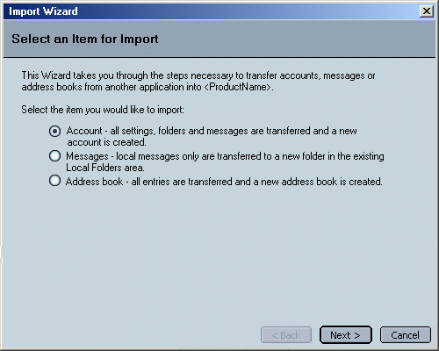Click the word 'Wizard' in the title bar
The height and width of the screenshot is (351, 439).
coord(61,11)
